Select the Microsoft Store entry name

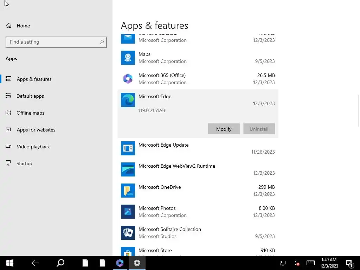pos(155,250)
